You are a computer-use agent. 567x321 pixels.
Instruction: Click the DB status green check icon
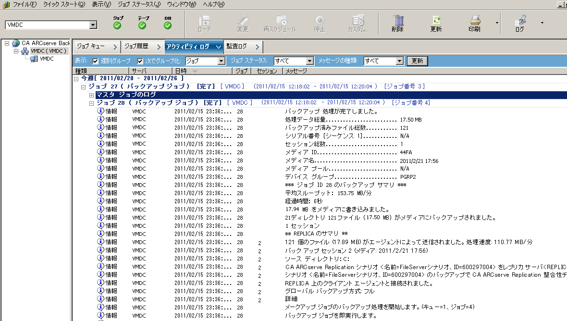(167, 25)
